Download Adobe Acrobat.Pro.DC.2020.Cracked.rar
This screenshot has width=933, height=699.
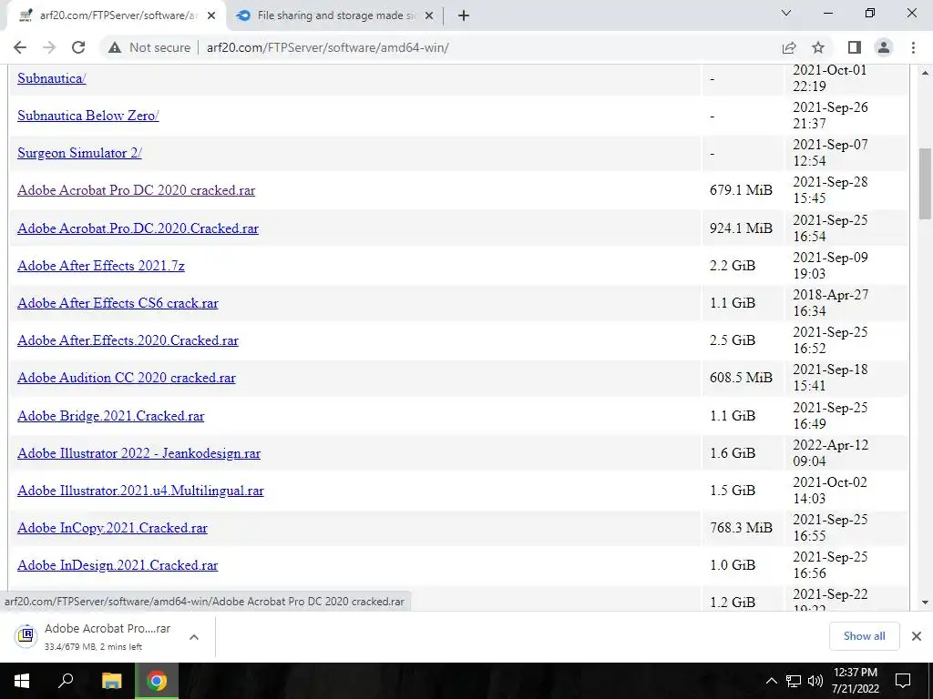[x=138, y=228]
